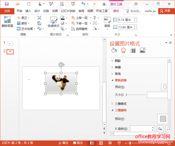The width and height of the screenshot is (175, 146).
Task: Open the Size & Properties pane icon
Action: coord(133,51)
